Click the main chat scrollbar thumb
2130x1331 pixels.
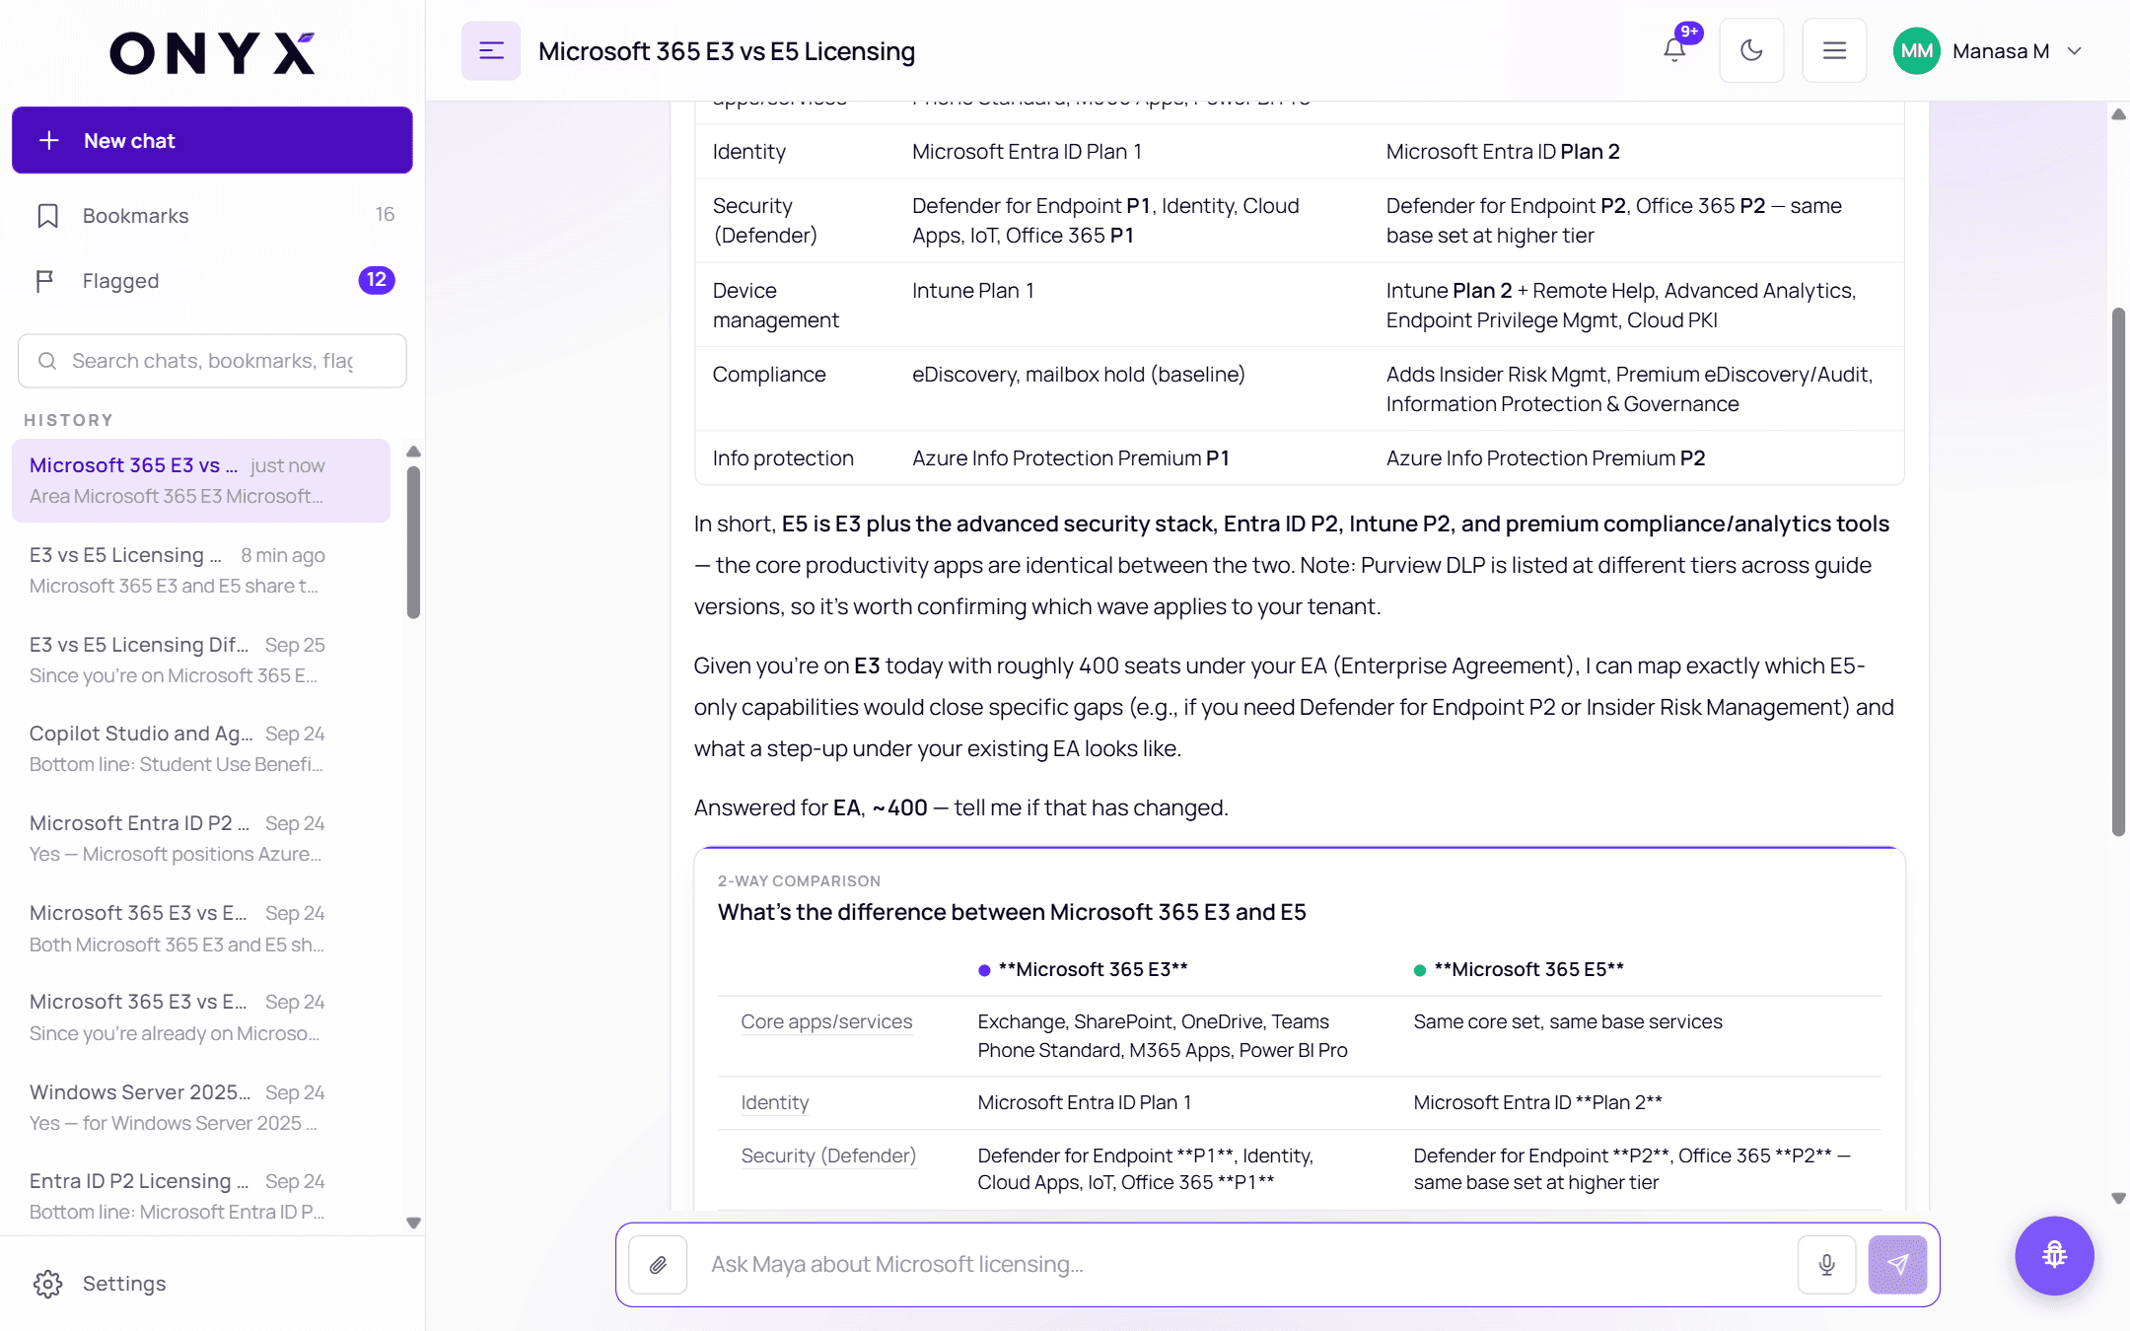click(2118, 572)
